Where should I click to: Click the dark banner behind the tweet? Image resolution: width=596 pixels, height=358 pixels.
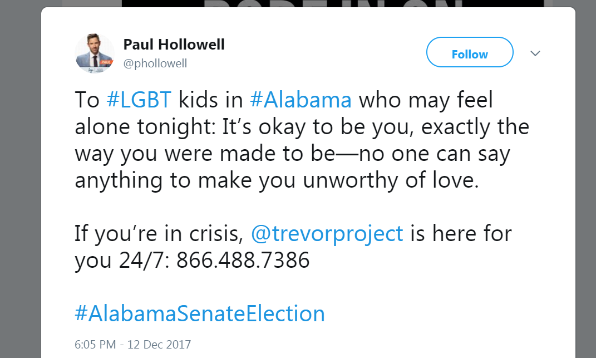coord(333,3)
